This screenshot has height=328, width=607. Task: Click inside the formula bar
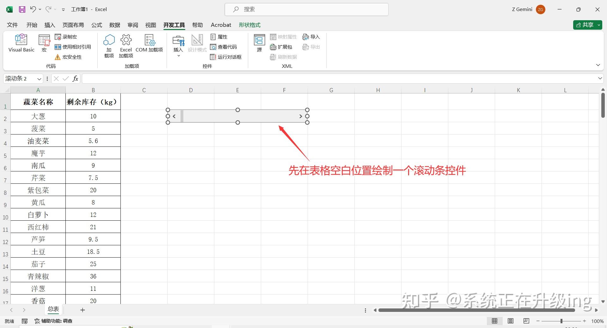coord(339,79)
